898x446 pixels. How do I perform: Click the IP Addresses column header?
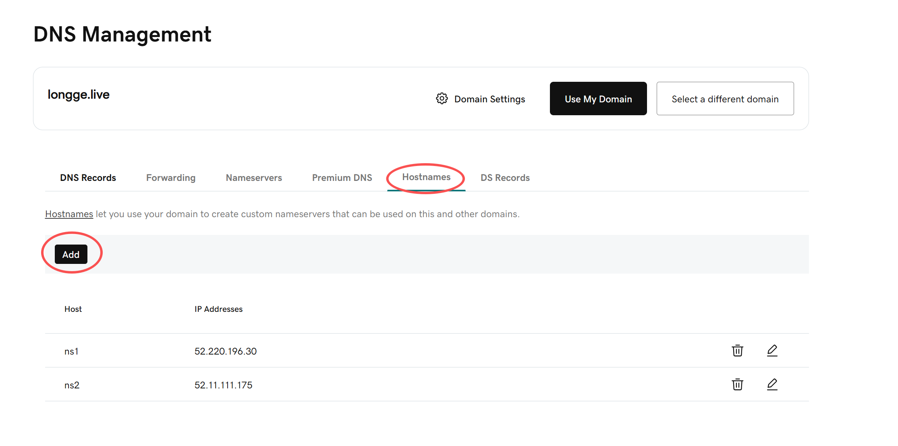point(218,309)
